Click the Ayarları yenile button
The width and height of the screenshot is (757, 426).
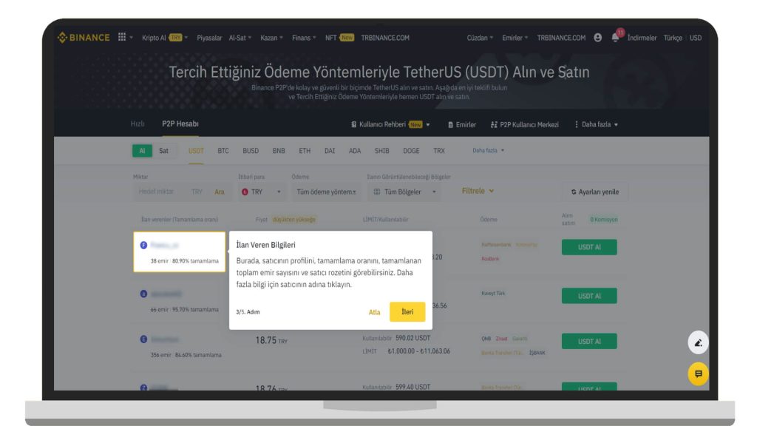(x=595, y=192)
